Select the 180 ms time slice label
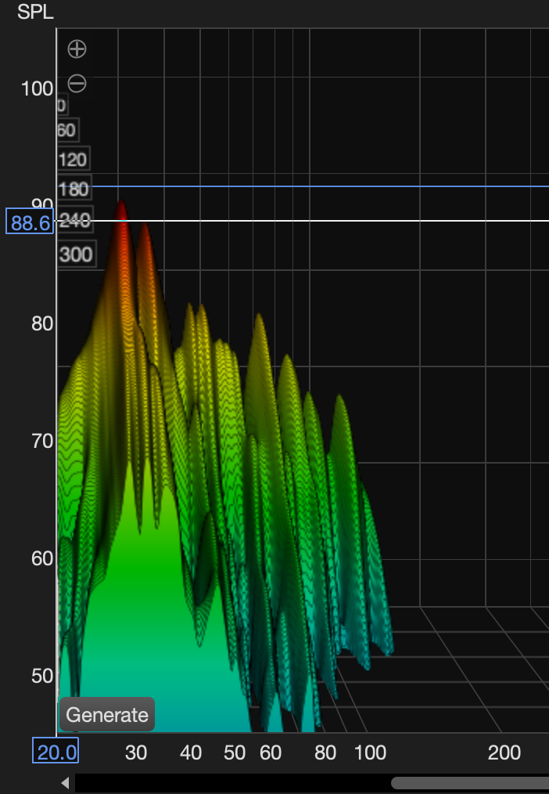Image resolution: width=549 pixels, height=794 pixels. point(74,189)
